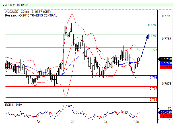This screenshot has width=173, height=126.
Task: Click the 0.7675 price axis value
Action: [x=166, y=84]
